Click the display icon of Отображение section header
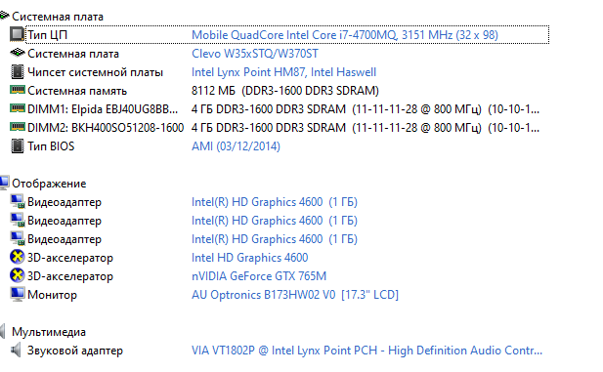The width and height of the screenshot is (603, 372). pos(4,183)
